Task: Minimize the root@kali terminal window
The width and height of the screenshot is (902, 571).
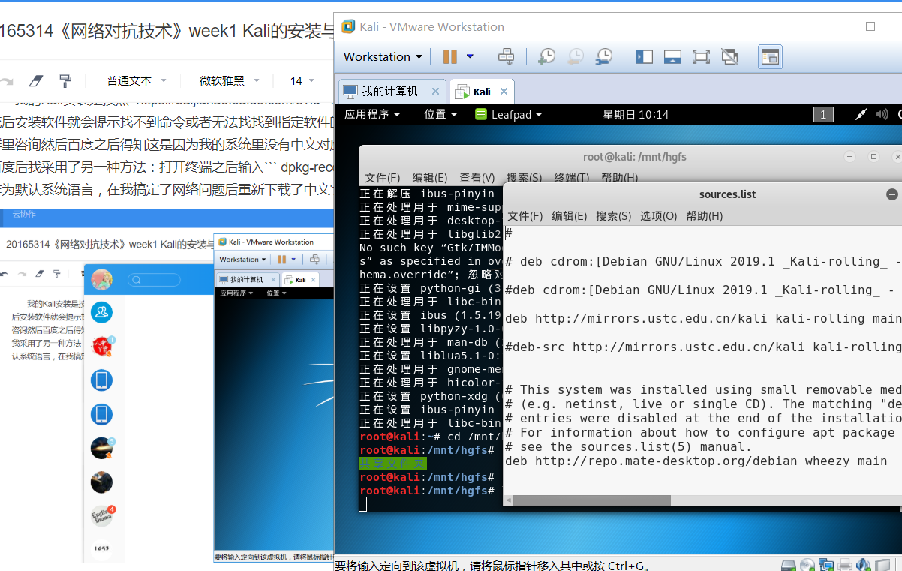Action: (x=849, y=157)
